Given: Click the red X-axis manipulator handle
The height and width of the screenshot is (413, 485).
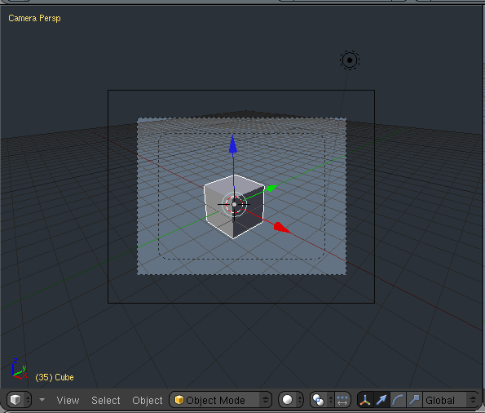Looking at the screenshot, I should coord(281,228).
